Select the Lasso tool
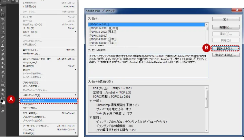This screenshot has height=140, width=244. coord(3,19)
